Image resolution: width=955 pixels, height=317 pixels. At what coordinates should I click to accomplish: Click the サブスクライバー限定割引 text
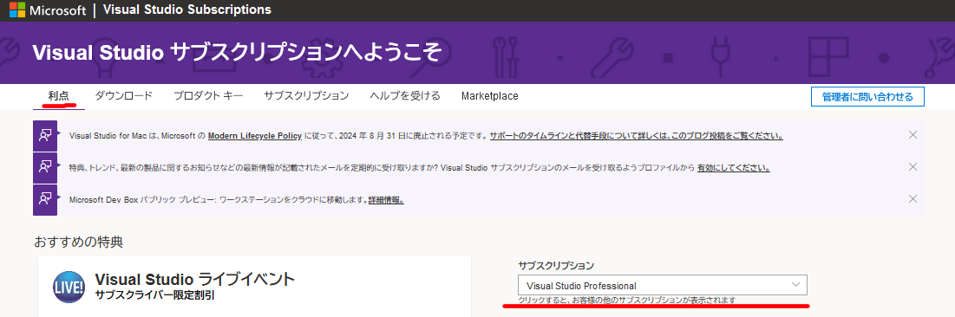coord(155,295)
